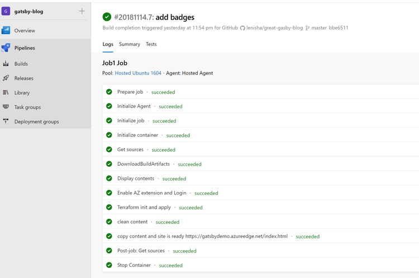Open the Enable AZ extension and Login step
Image resolution: width=419 pixels, height=278 pixels.
coord(260,193)
